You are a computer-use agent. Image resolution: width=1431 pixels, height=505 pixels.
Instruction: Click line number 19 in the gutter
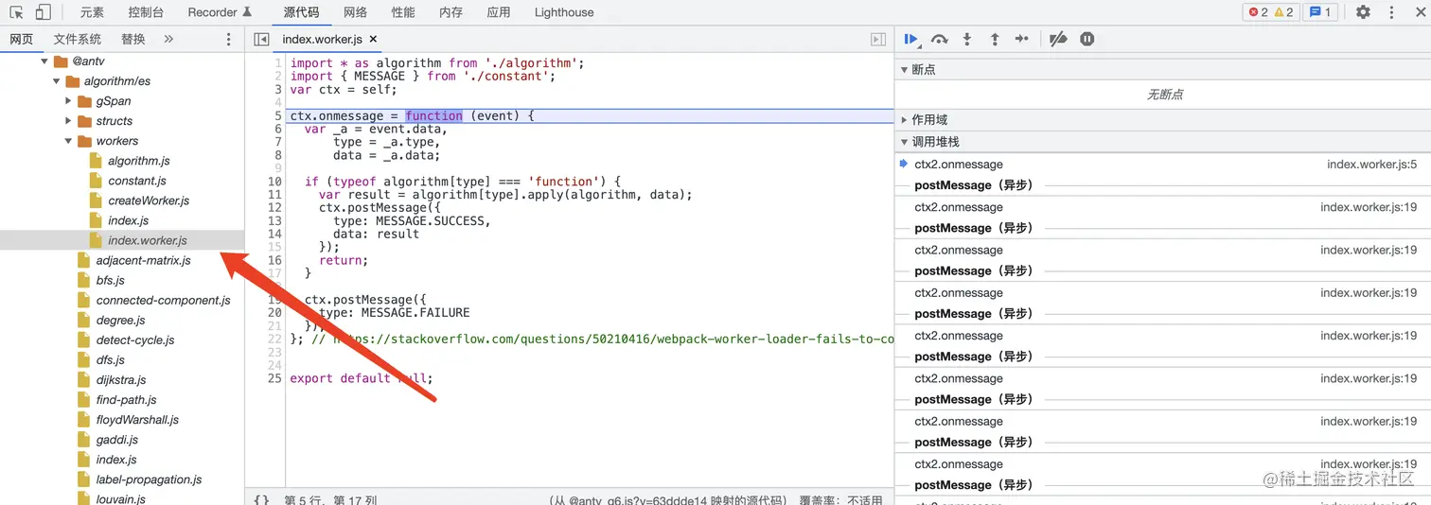coord(274,299)
